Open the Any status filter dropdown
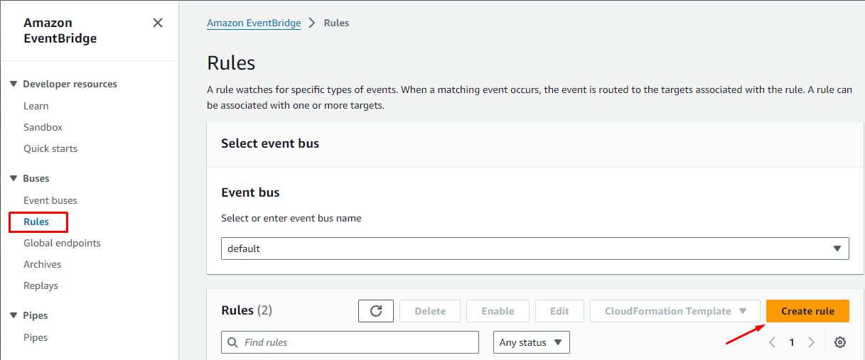865x360 pixels. click(532, 342)
